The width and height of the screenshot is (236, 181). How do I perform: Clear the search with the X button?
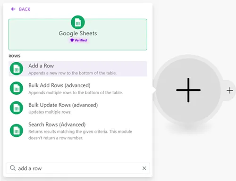click(144, 168)
